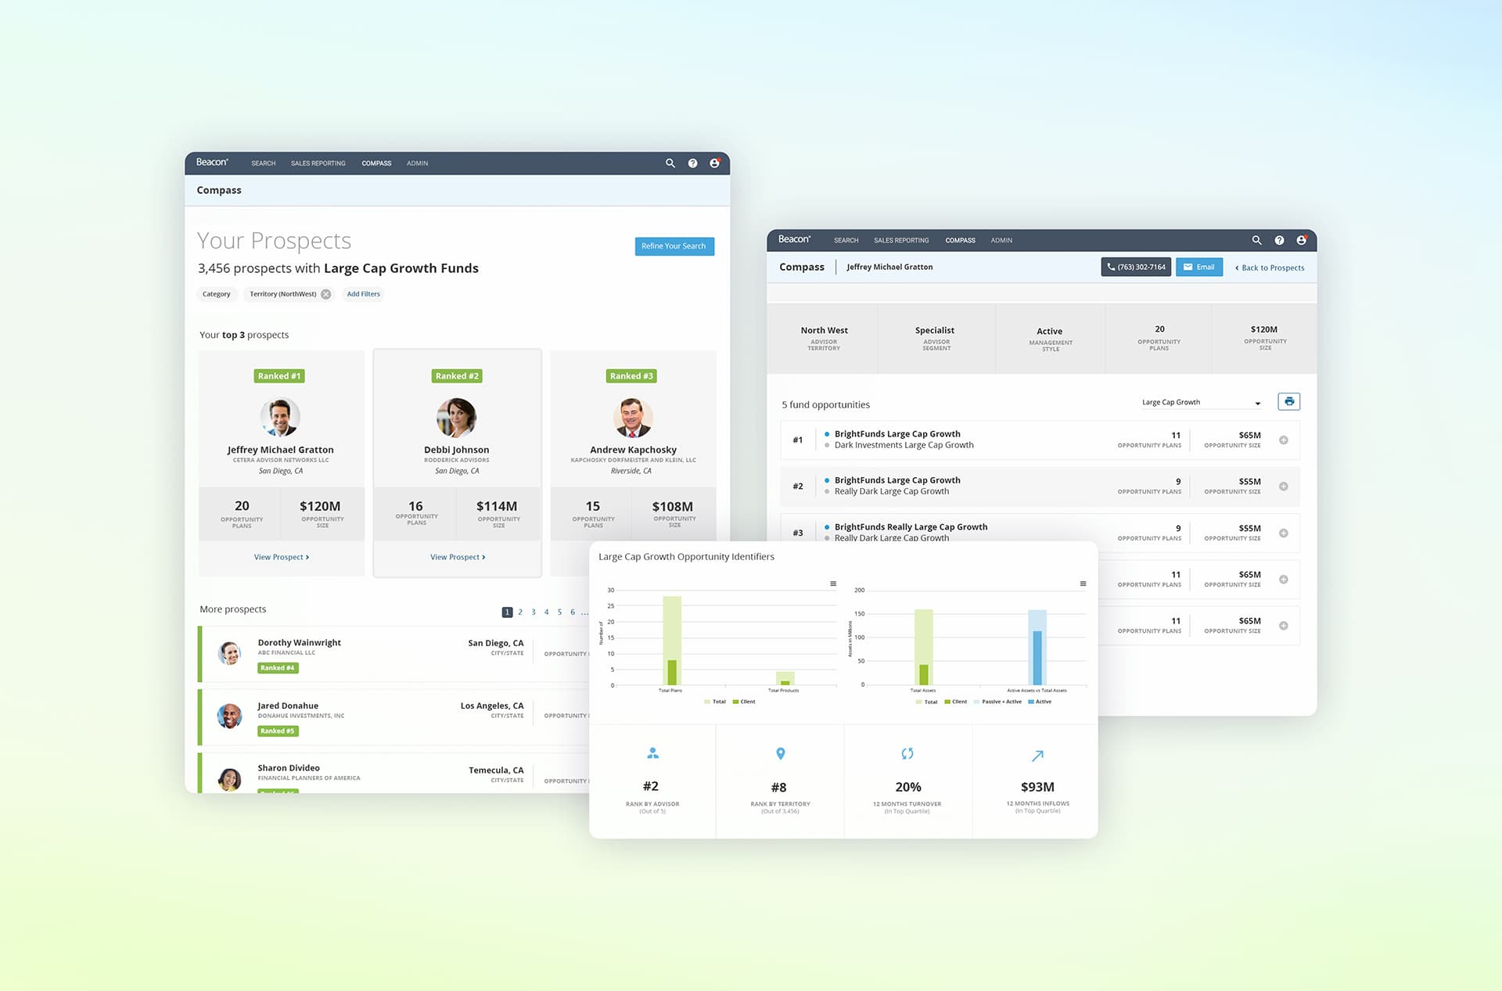Click the print icon above fund opportunities

point(1288,401)
